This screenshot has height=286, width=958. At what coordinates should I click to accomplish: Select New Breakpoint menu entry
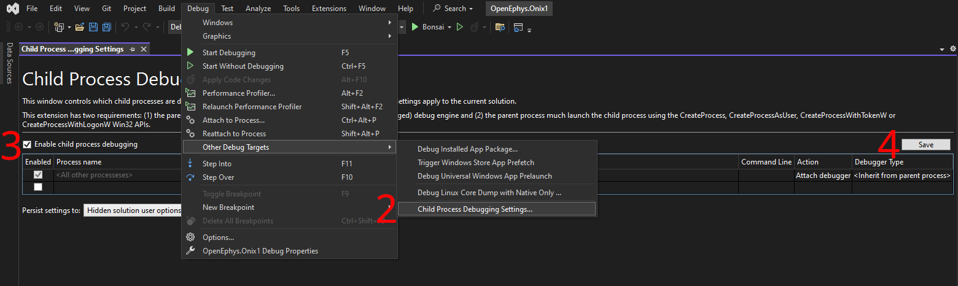290,207
